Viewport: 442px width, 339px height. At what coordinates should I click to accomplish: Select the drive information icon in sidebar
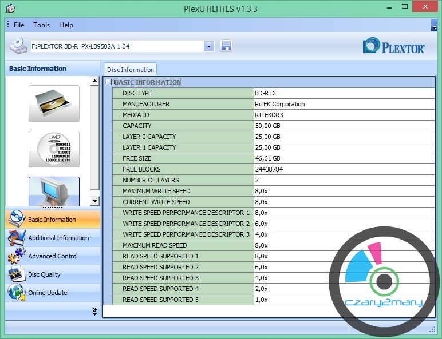click(x=54, y=103)
